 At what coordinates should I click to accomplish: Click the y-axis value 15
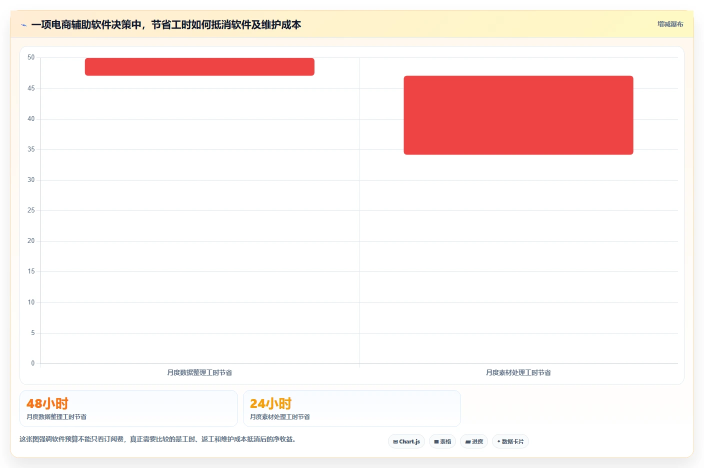[x=31, y=271]
